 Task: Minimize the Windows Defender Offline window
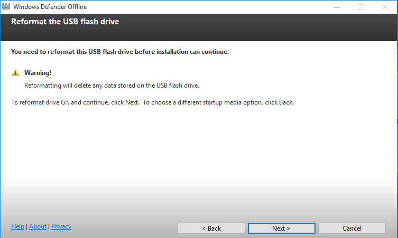coord(337,7)
